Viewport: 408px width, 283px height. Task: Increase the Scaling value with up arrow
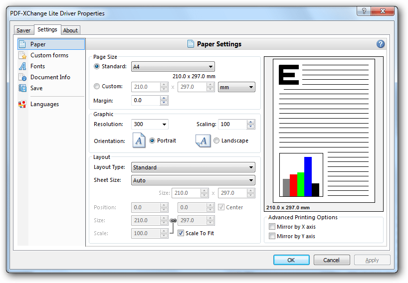250,122
